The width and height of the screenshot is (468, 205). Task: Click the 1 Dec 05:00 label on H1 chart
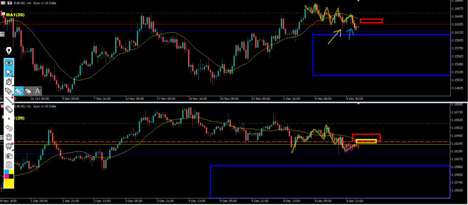(39, 201)
